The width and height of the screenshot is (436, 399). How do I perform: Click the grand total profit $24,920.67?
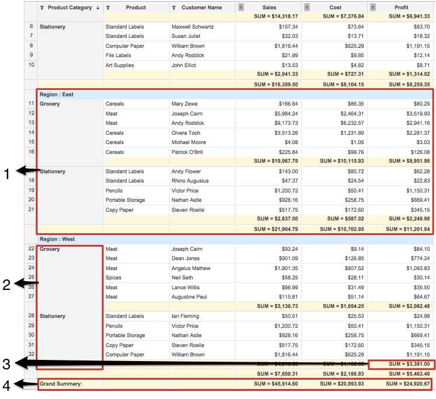tap(403, 384)
